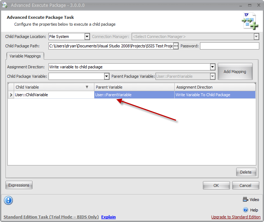Open the Parent Package Variable dropdown
Image resolution: width=264 pixels, height=222 pixels.
[213, 76]
